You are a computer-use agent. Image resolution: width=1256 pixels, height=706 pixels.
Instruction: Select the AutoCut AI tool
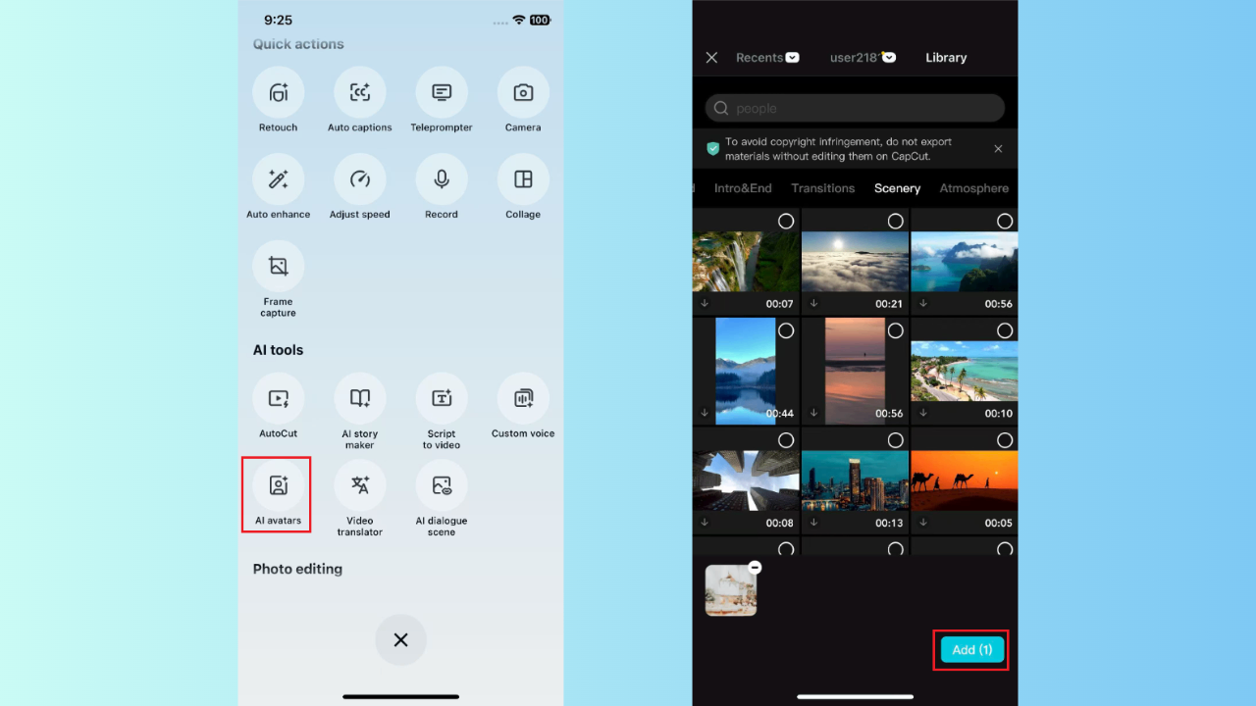[278, 395]
